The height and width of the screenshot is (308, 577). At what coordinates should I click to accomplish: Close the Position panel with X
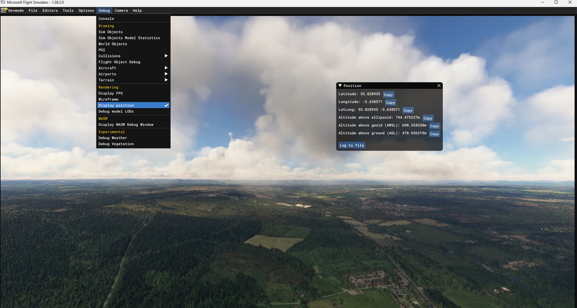(439, 86)
